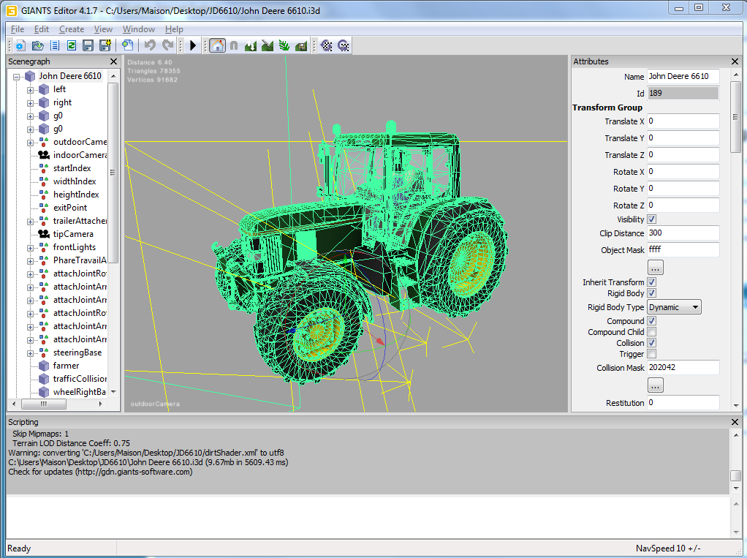Click the camera icon next to tipCamera
The width and height of the screenshot is (747, 558).
[44, 234]
